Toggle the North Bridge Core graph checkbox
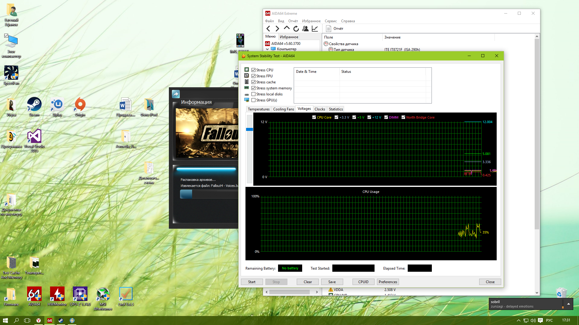The width and height of the screenshot is (579, 325). click(403, 117)
